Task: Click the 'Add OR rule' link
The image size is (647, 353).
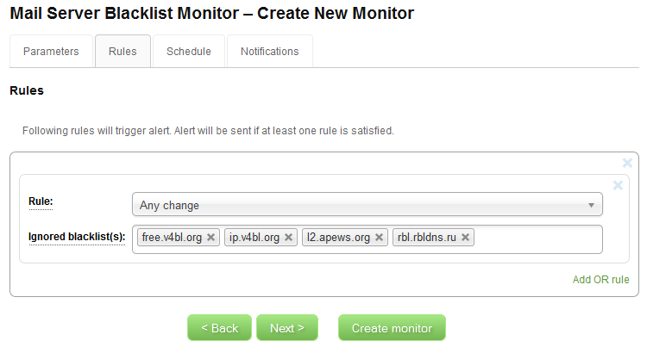Action: point(600,280)
